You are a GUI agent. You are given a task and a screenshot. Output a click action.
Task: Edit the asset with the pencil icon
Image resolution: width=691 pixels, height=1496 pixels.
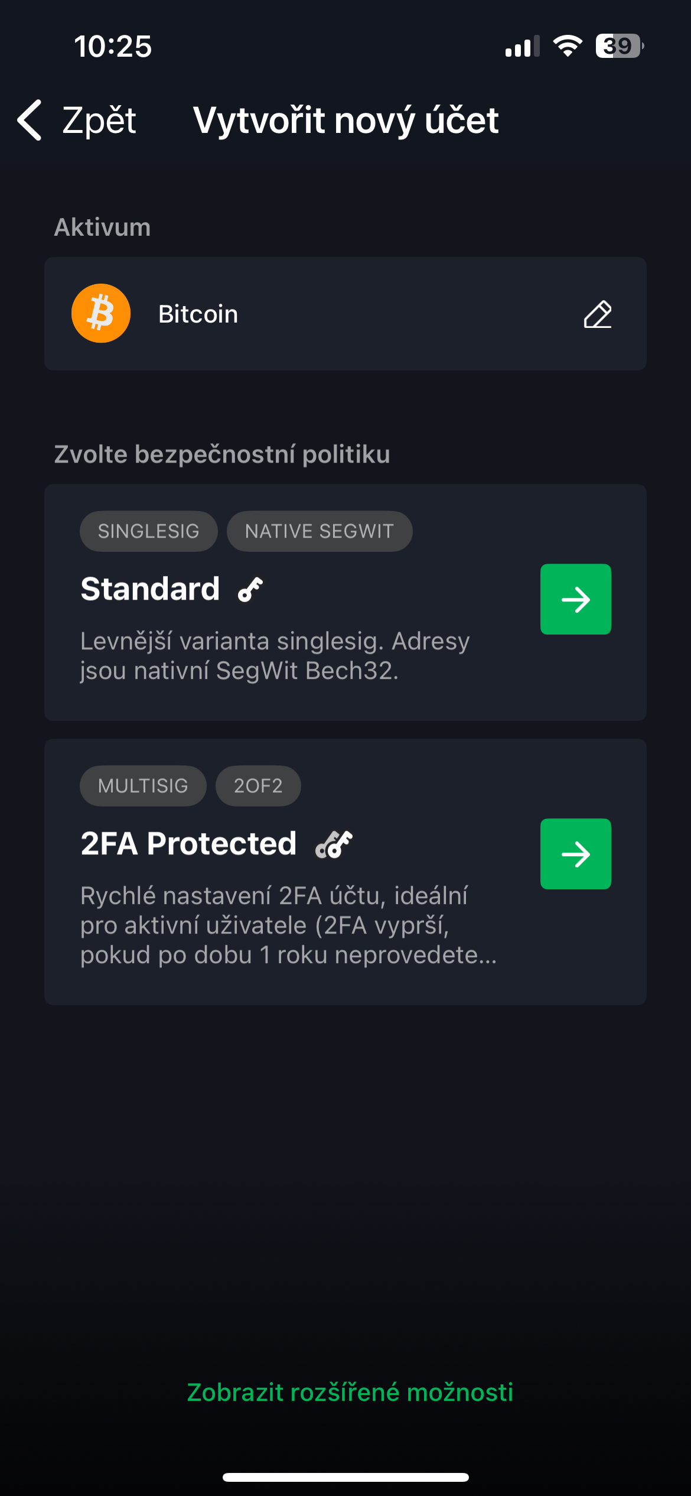(x=598, y=314)
